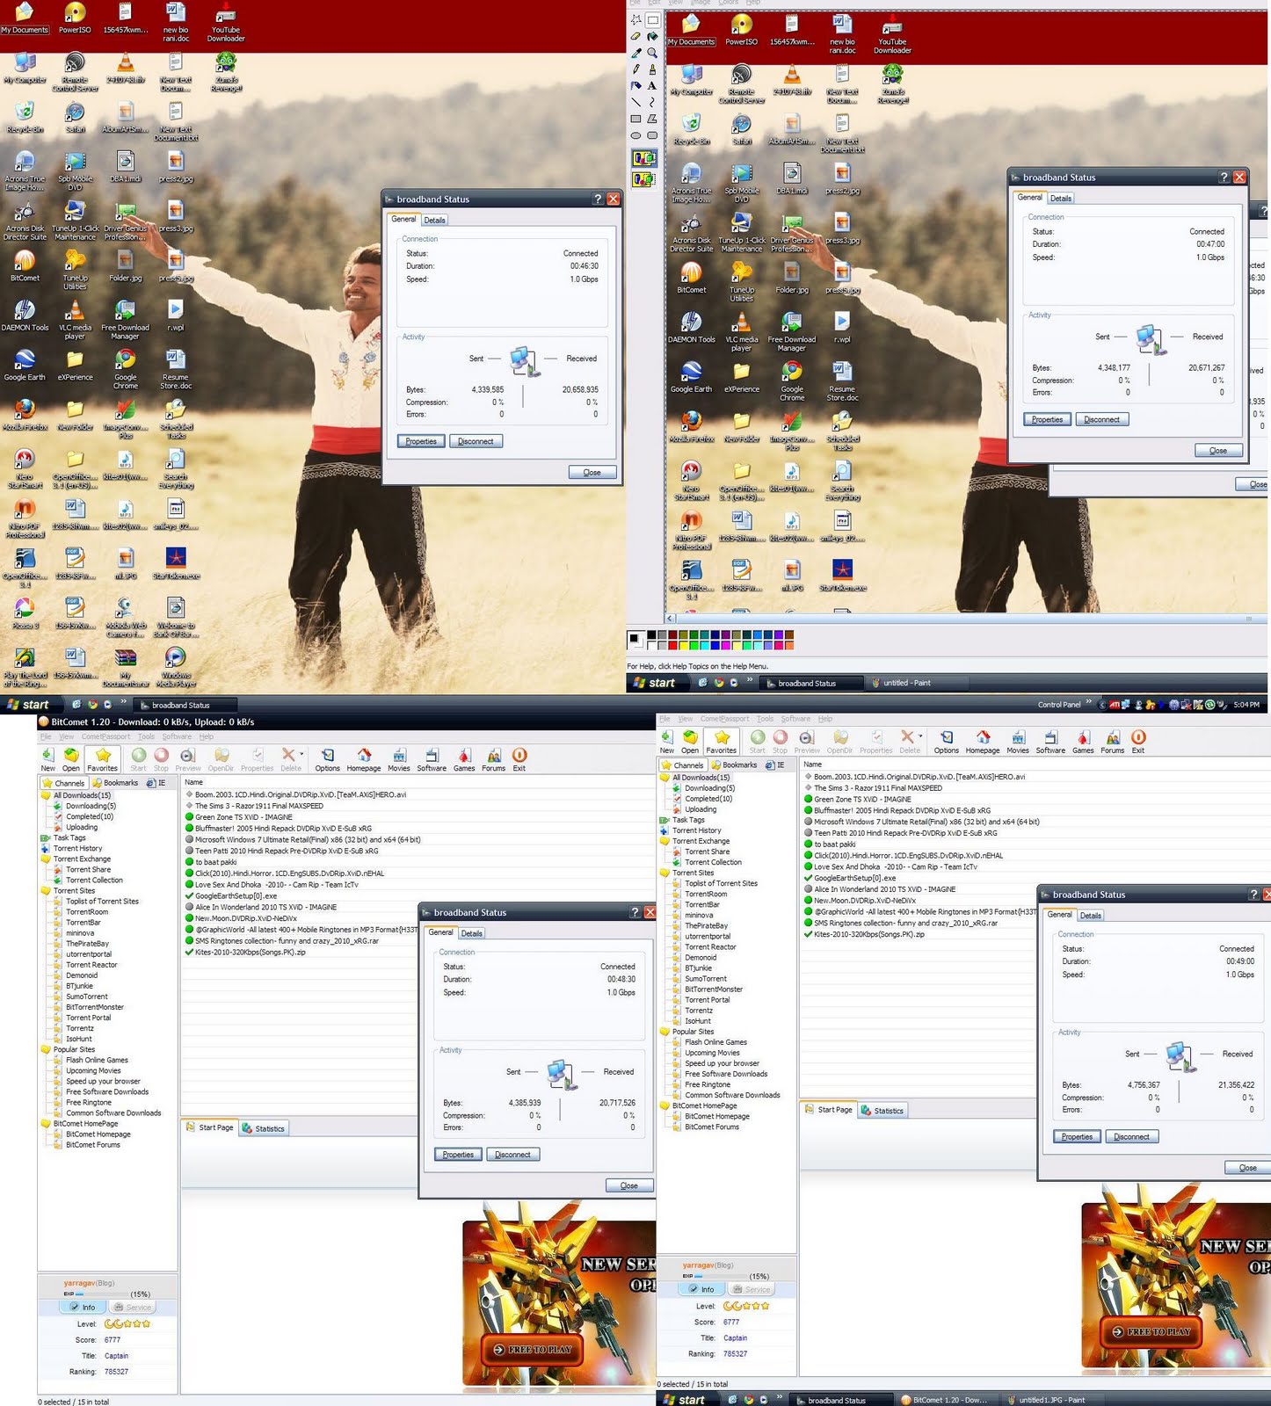Pick the Rounded Rectangle tool in Paint

point(652,135)
